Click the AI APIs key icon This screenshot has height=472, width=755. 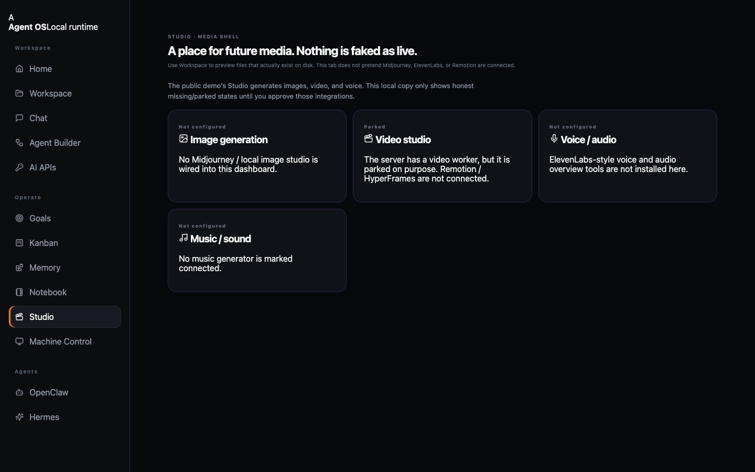pyautogui.click(x=19, y=167)
